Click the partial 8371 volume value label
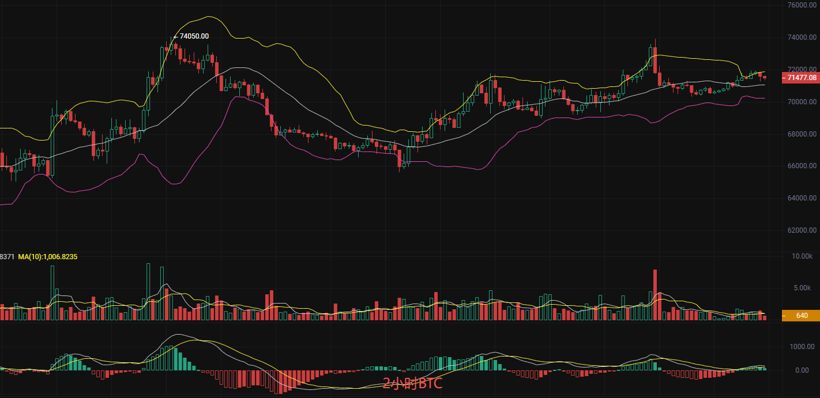 tap(7, 256)
